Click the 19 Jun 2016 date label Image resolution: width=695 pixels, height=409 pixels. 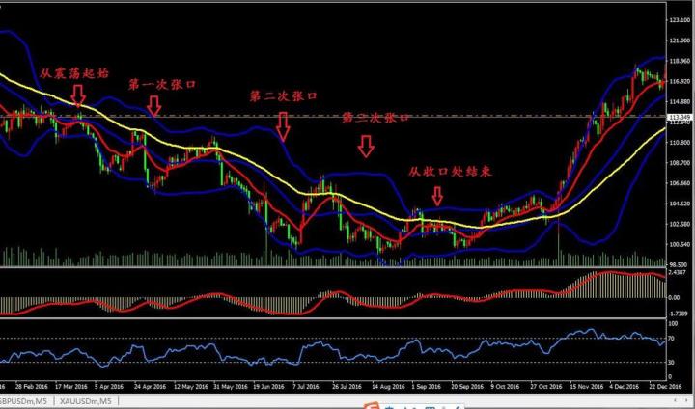(x=269, y=387)
